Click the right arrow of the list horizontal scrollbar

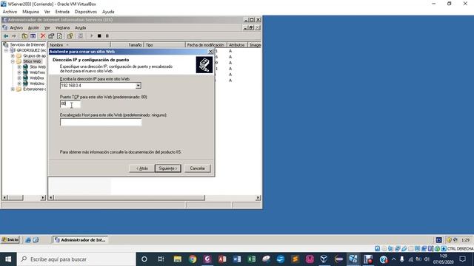pos(258,198)
